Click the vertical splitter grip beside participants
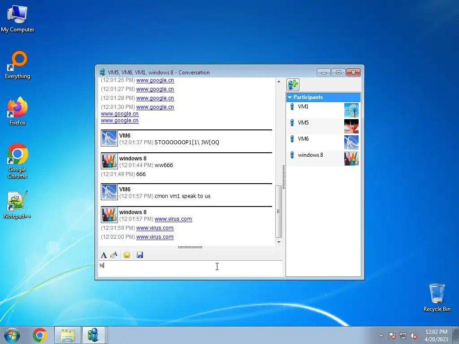 (284, 177)
